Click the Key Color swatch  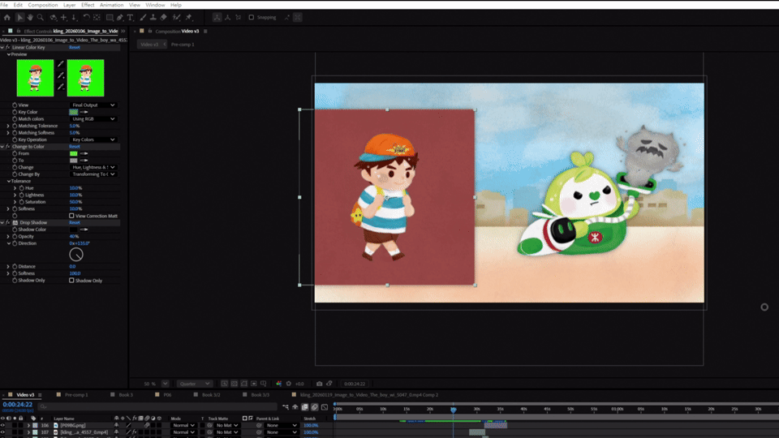coord(74,112)
